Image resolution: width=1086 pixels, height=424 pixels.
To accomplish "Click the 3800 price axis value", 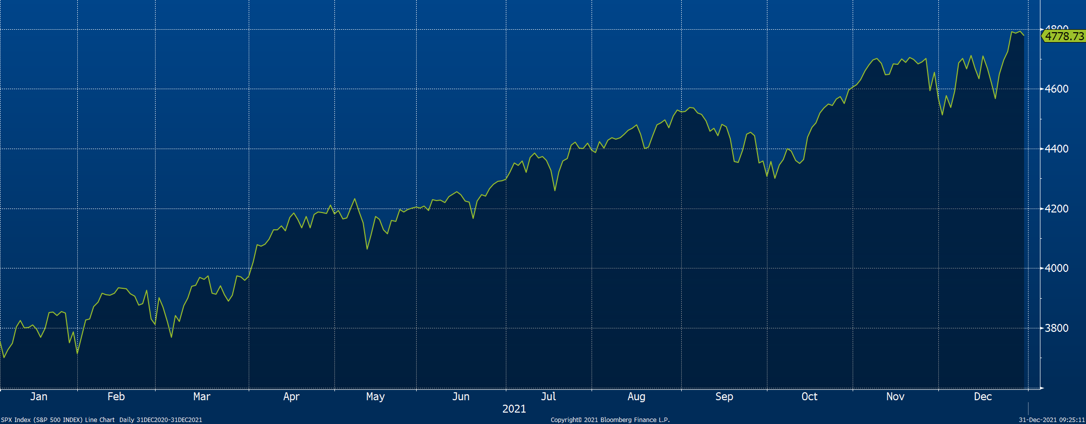I will pos(1057,328).
